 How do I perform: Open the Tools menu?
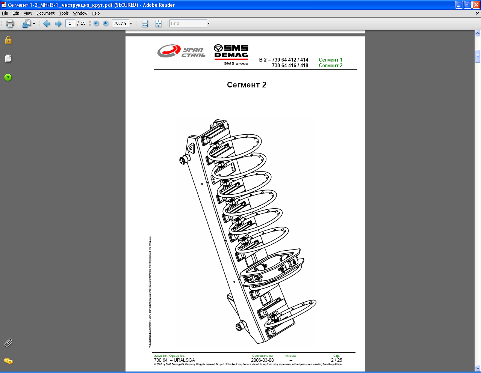pos(64,13)
